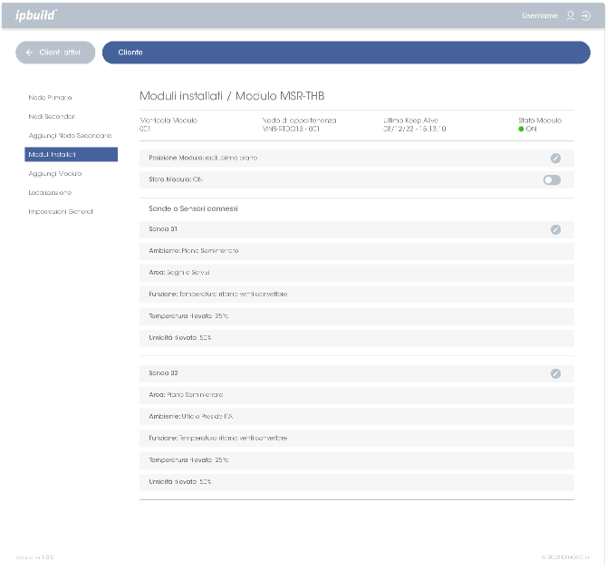Click the edit pencil for Sonda 01
The image size is (606, 570).
(x=555, y=229)
